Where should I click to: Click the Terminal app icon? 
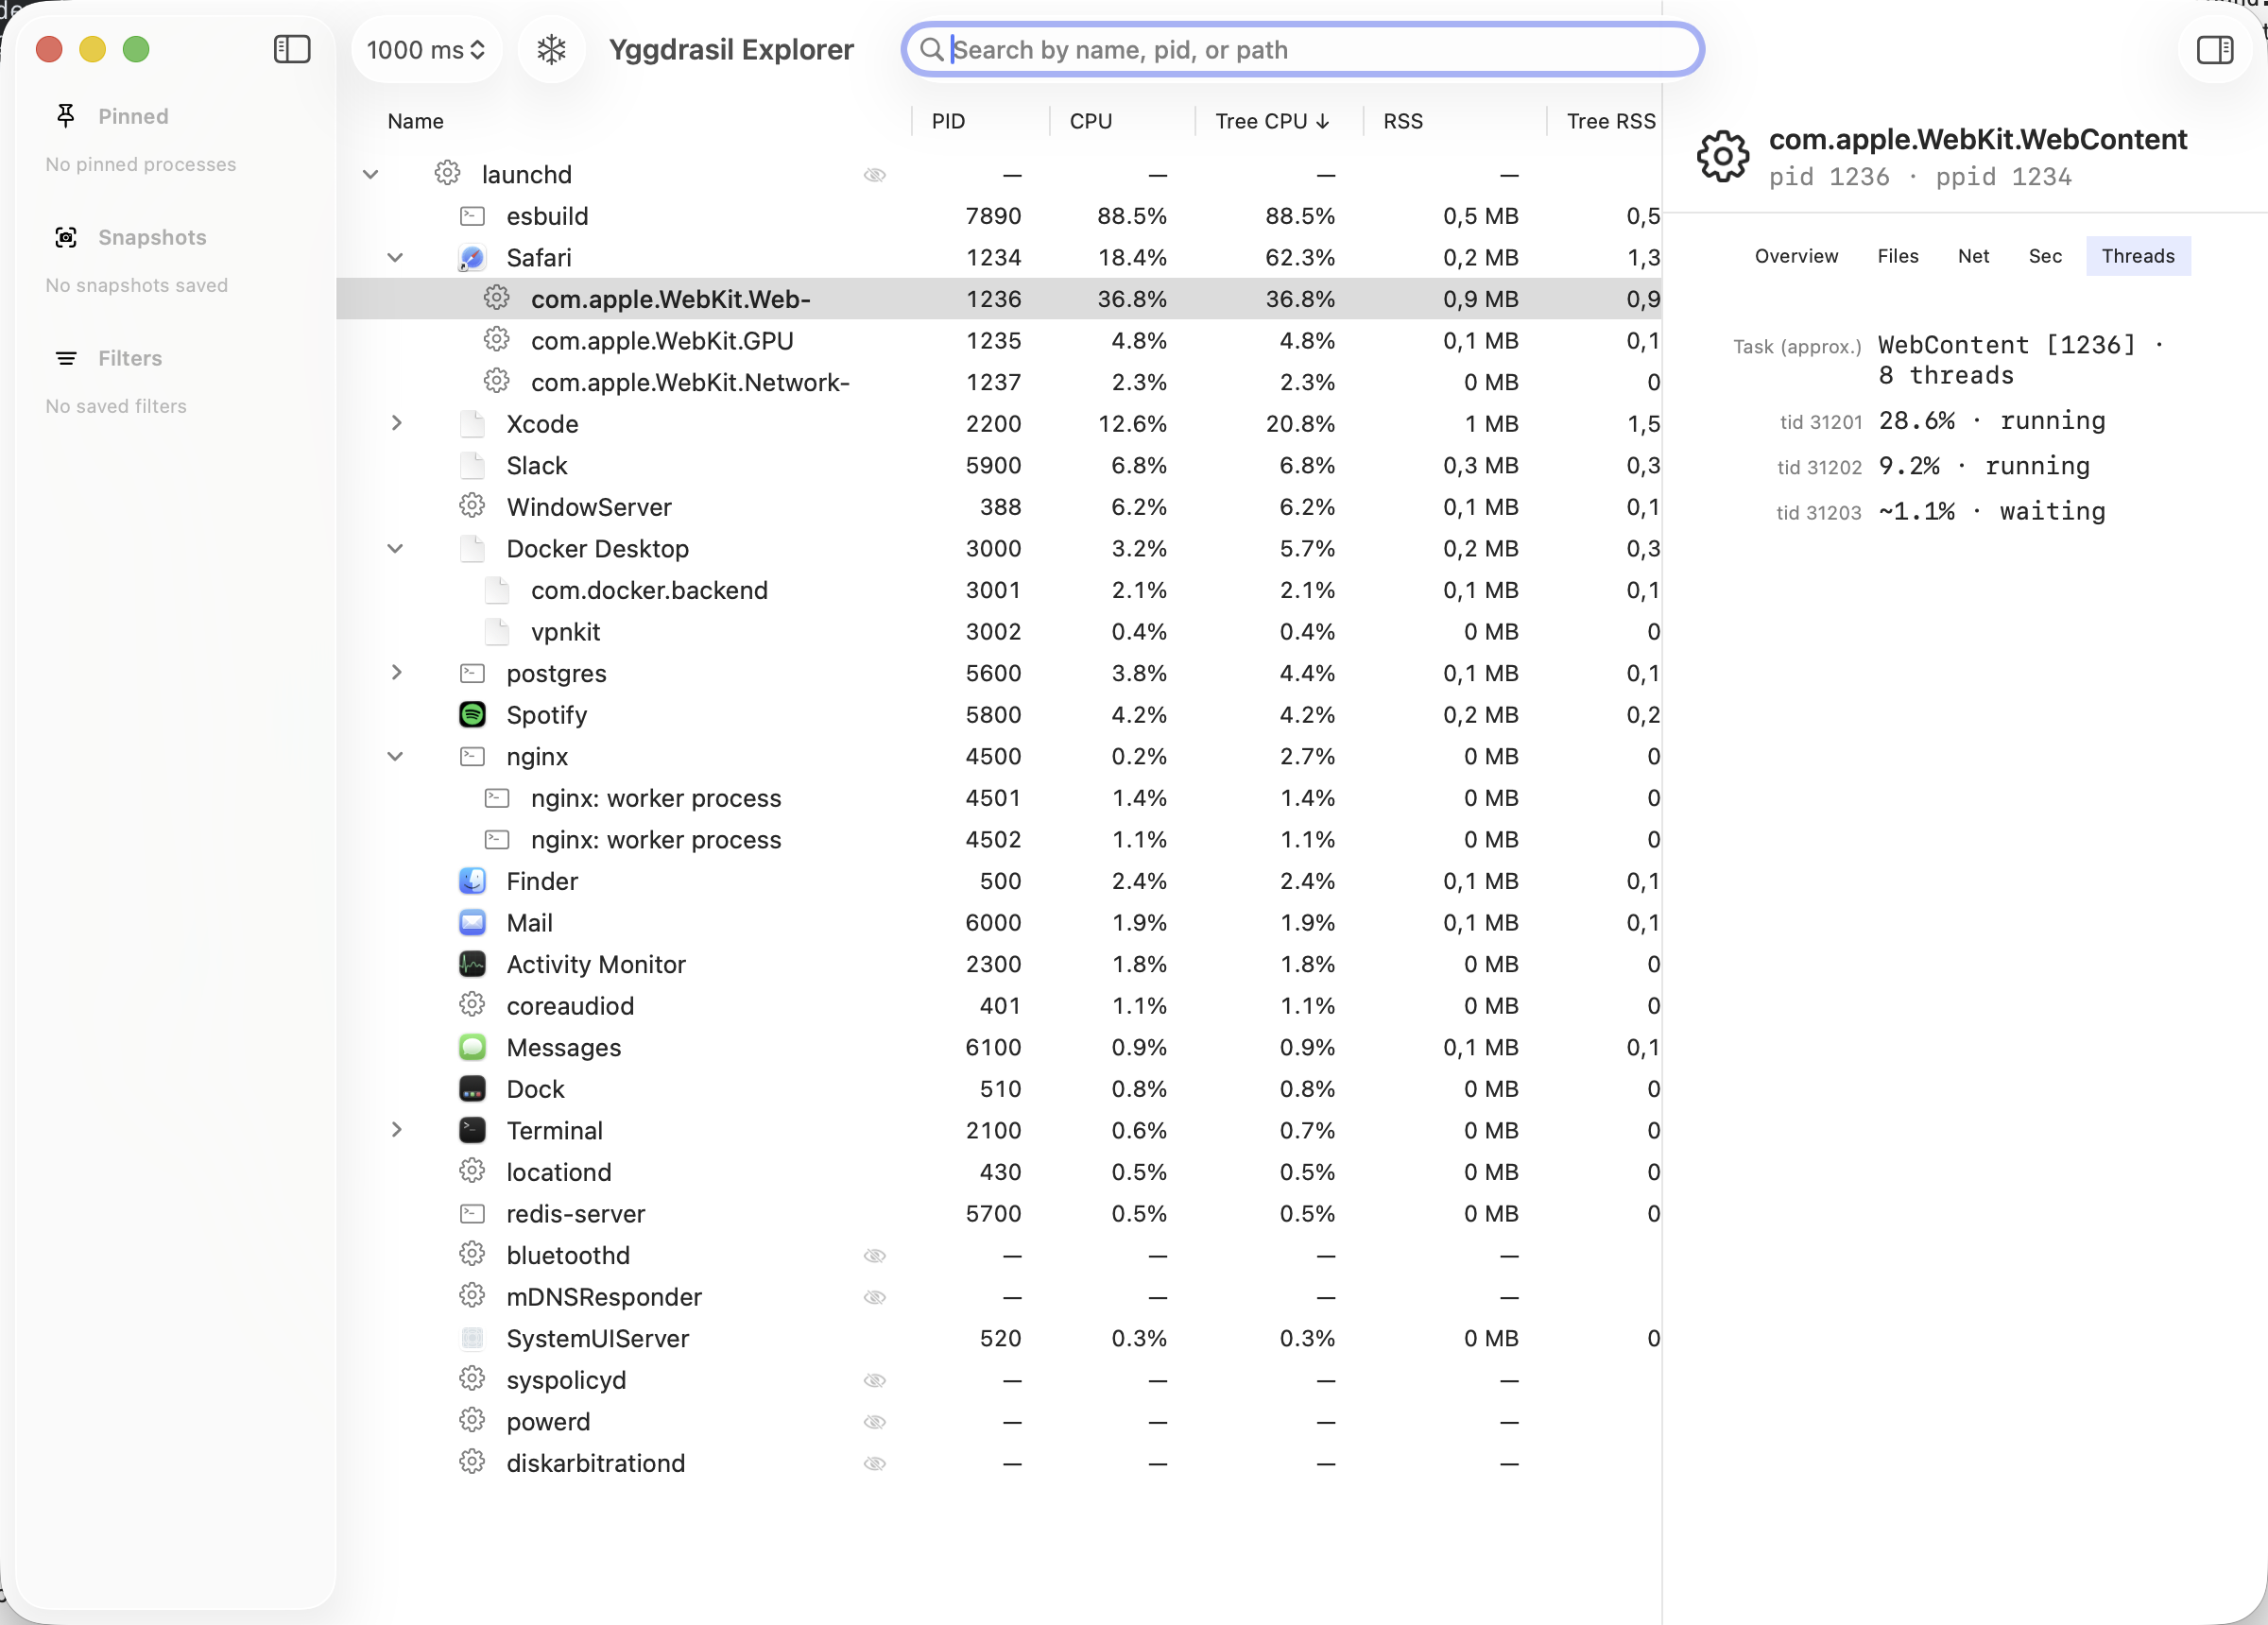tap(472, 1130)
